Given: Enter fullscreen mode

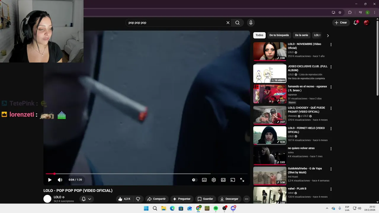Looking at the screenshot, I should pos(242,180).
